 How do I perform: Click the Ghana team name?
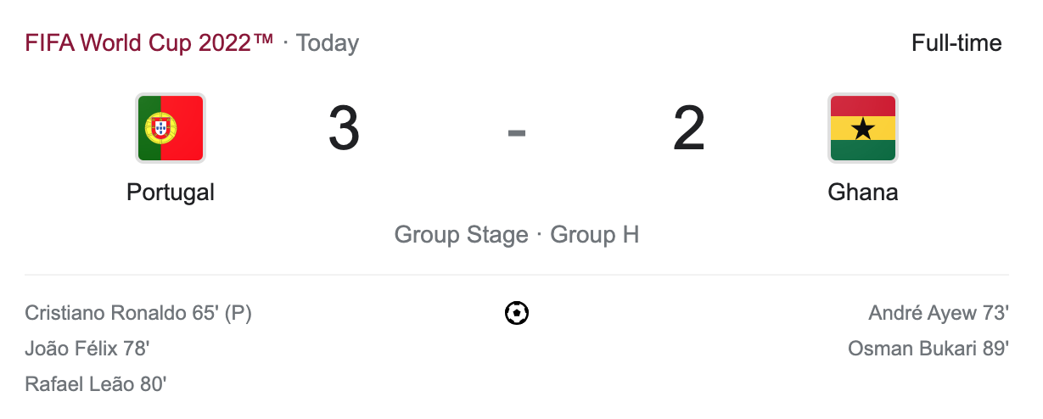point(862,193)
